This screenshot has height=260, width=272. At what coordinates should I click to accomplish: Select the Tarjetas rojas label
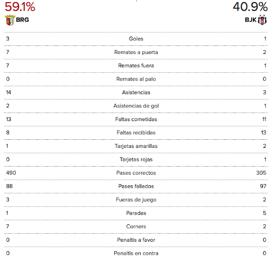pyautogui.click(x=136, y=159)
